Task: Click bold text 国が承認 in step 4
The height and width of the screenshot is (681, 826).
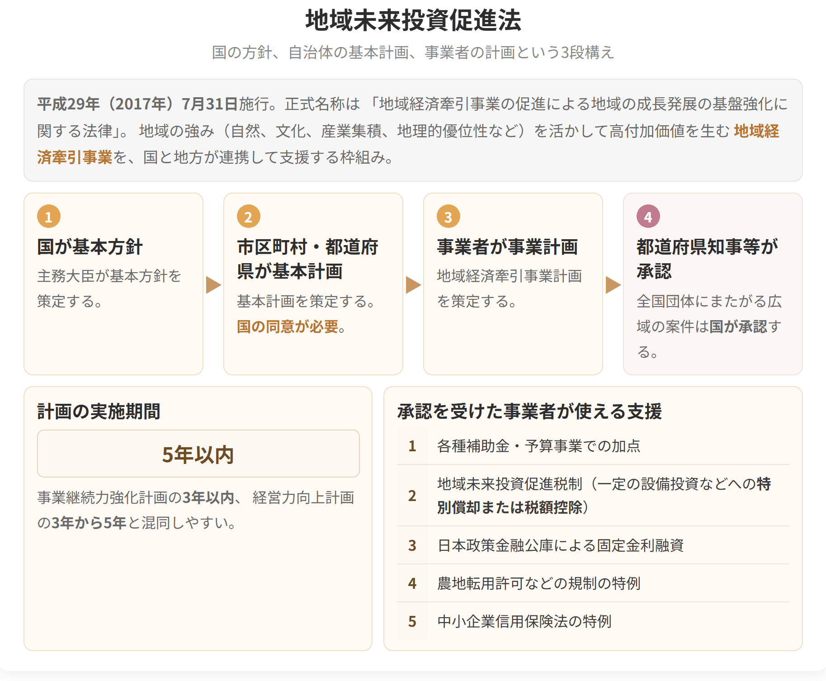Action: (x=738, y=326)
